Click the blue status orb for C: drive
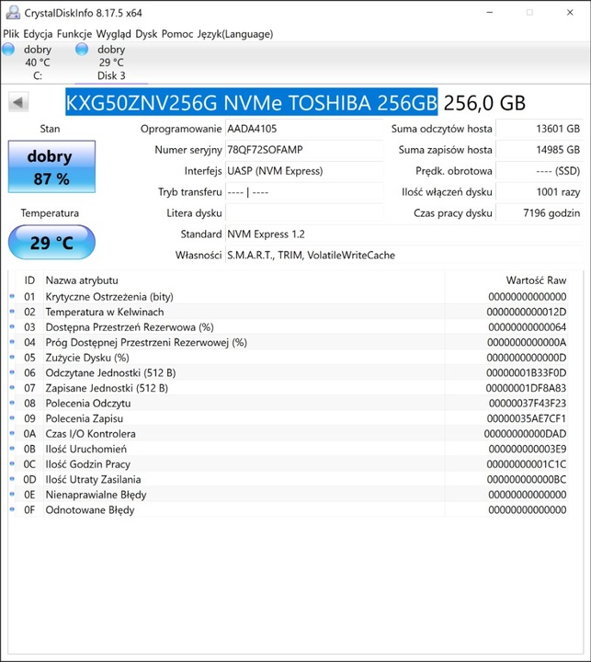The width and height of the screenshot is (591, 662). coord(8,50)
